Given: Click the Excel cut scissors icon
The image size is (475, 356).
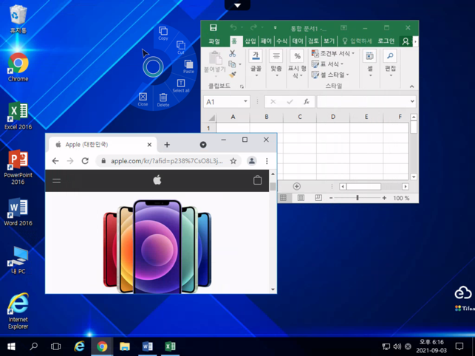Looking at the screenshot, I should click(233, 54).
